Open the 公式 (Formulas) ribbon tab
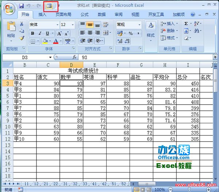This screenshot has height=192, width=219. pyautogui.click(x=84, y=15)
